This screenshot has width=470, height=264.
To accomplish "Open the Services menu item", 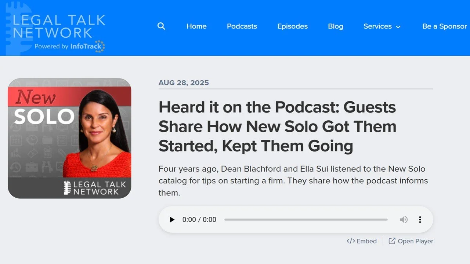I will [377, 26].
